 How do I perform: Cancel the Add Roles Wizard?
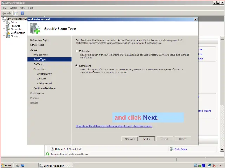click(182, 139)
